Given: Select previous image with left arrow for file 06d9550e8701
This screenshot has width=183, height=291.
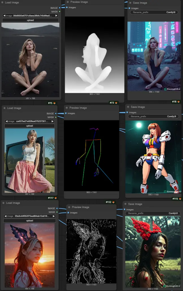Looking at the screenshot, I should [4, 15].
